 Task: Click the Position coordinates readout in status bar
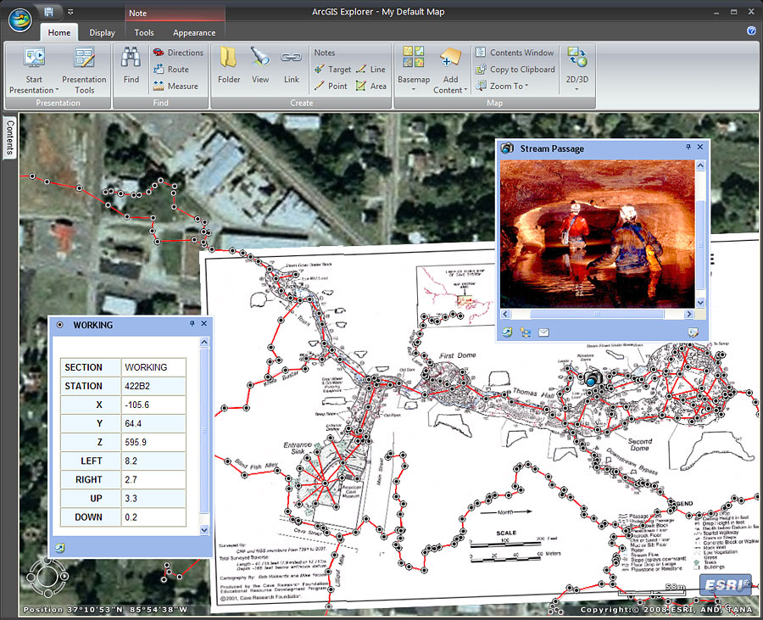[105, 609]
